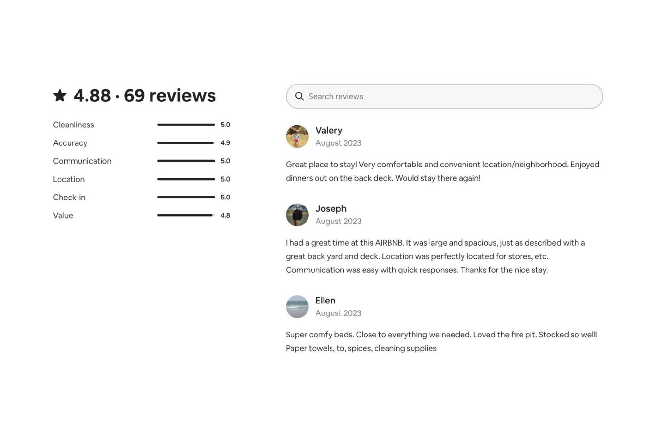
Task: Click the Cleanliness rating bar
Action: coord(186,125)
